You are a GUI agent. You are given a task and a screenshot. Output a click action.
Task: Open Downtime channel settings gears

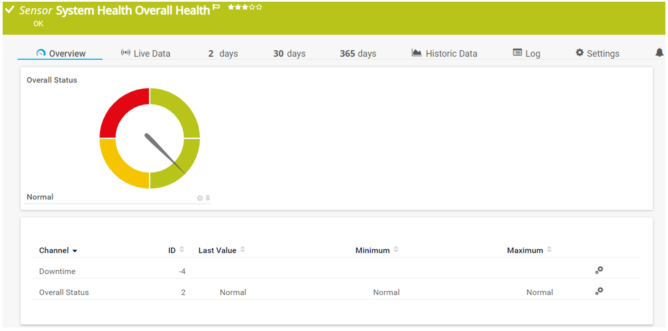click(x=599, y=270)
